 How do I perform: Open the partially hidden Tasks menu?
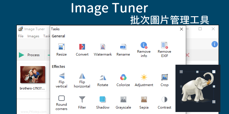(x=47, y=36)
